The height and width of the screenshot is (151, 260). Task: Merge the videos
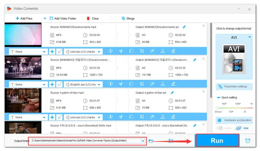click(x=128, y=19)
